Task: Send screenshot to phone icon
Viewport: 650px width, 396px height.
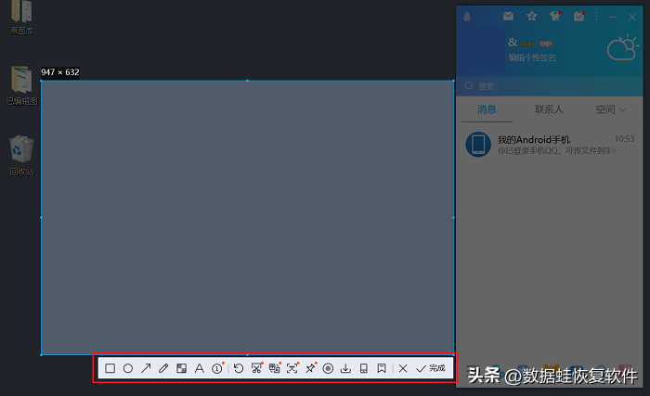Action: pyautogui.click(x=364, y=368)
